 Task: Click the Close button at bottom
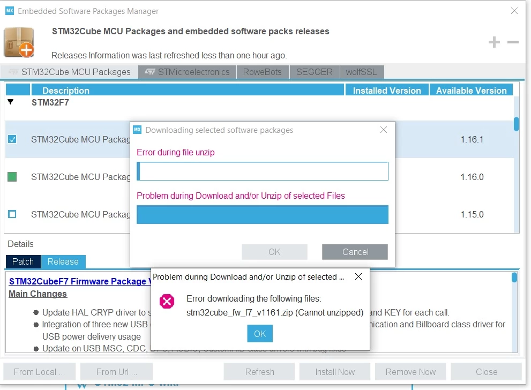tap(487, 372)
